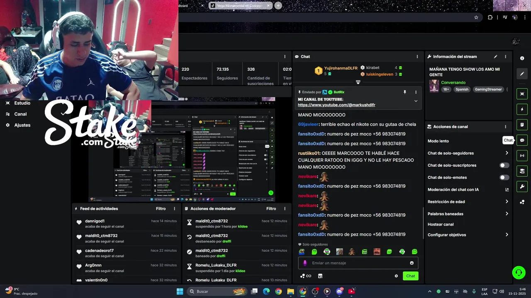Edit stream info with the pencil icon
Image resolution: width=531 pixels, height=298 pixels.
[495, 57]
